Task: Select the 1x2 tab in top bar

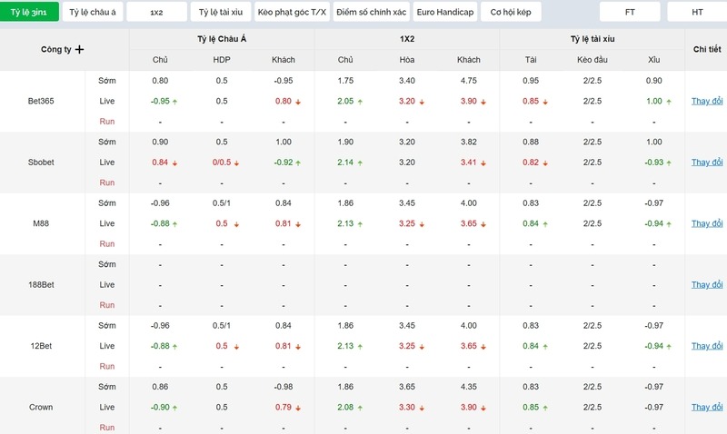Action: coord(156,12)
